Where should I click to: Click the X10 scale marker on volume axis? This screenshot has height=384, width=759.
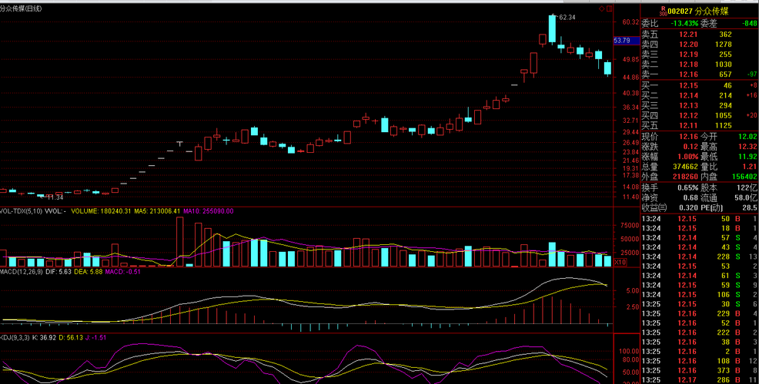[x=620, y=261]
